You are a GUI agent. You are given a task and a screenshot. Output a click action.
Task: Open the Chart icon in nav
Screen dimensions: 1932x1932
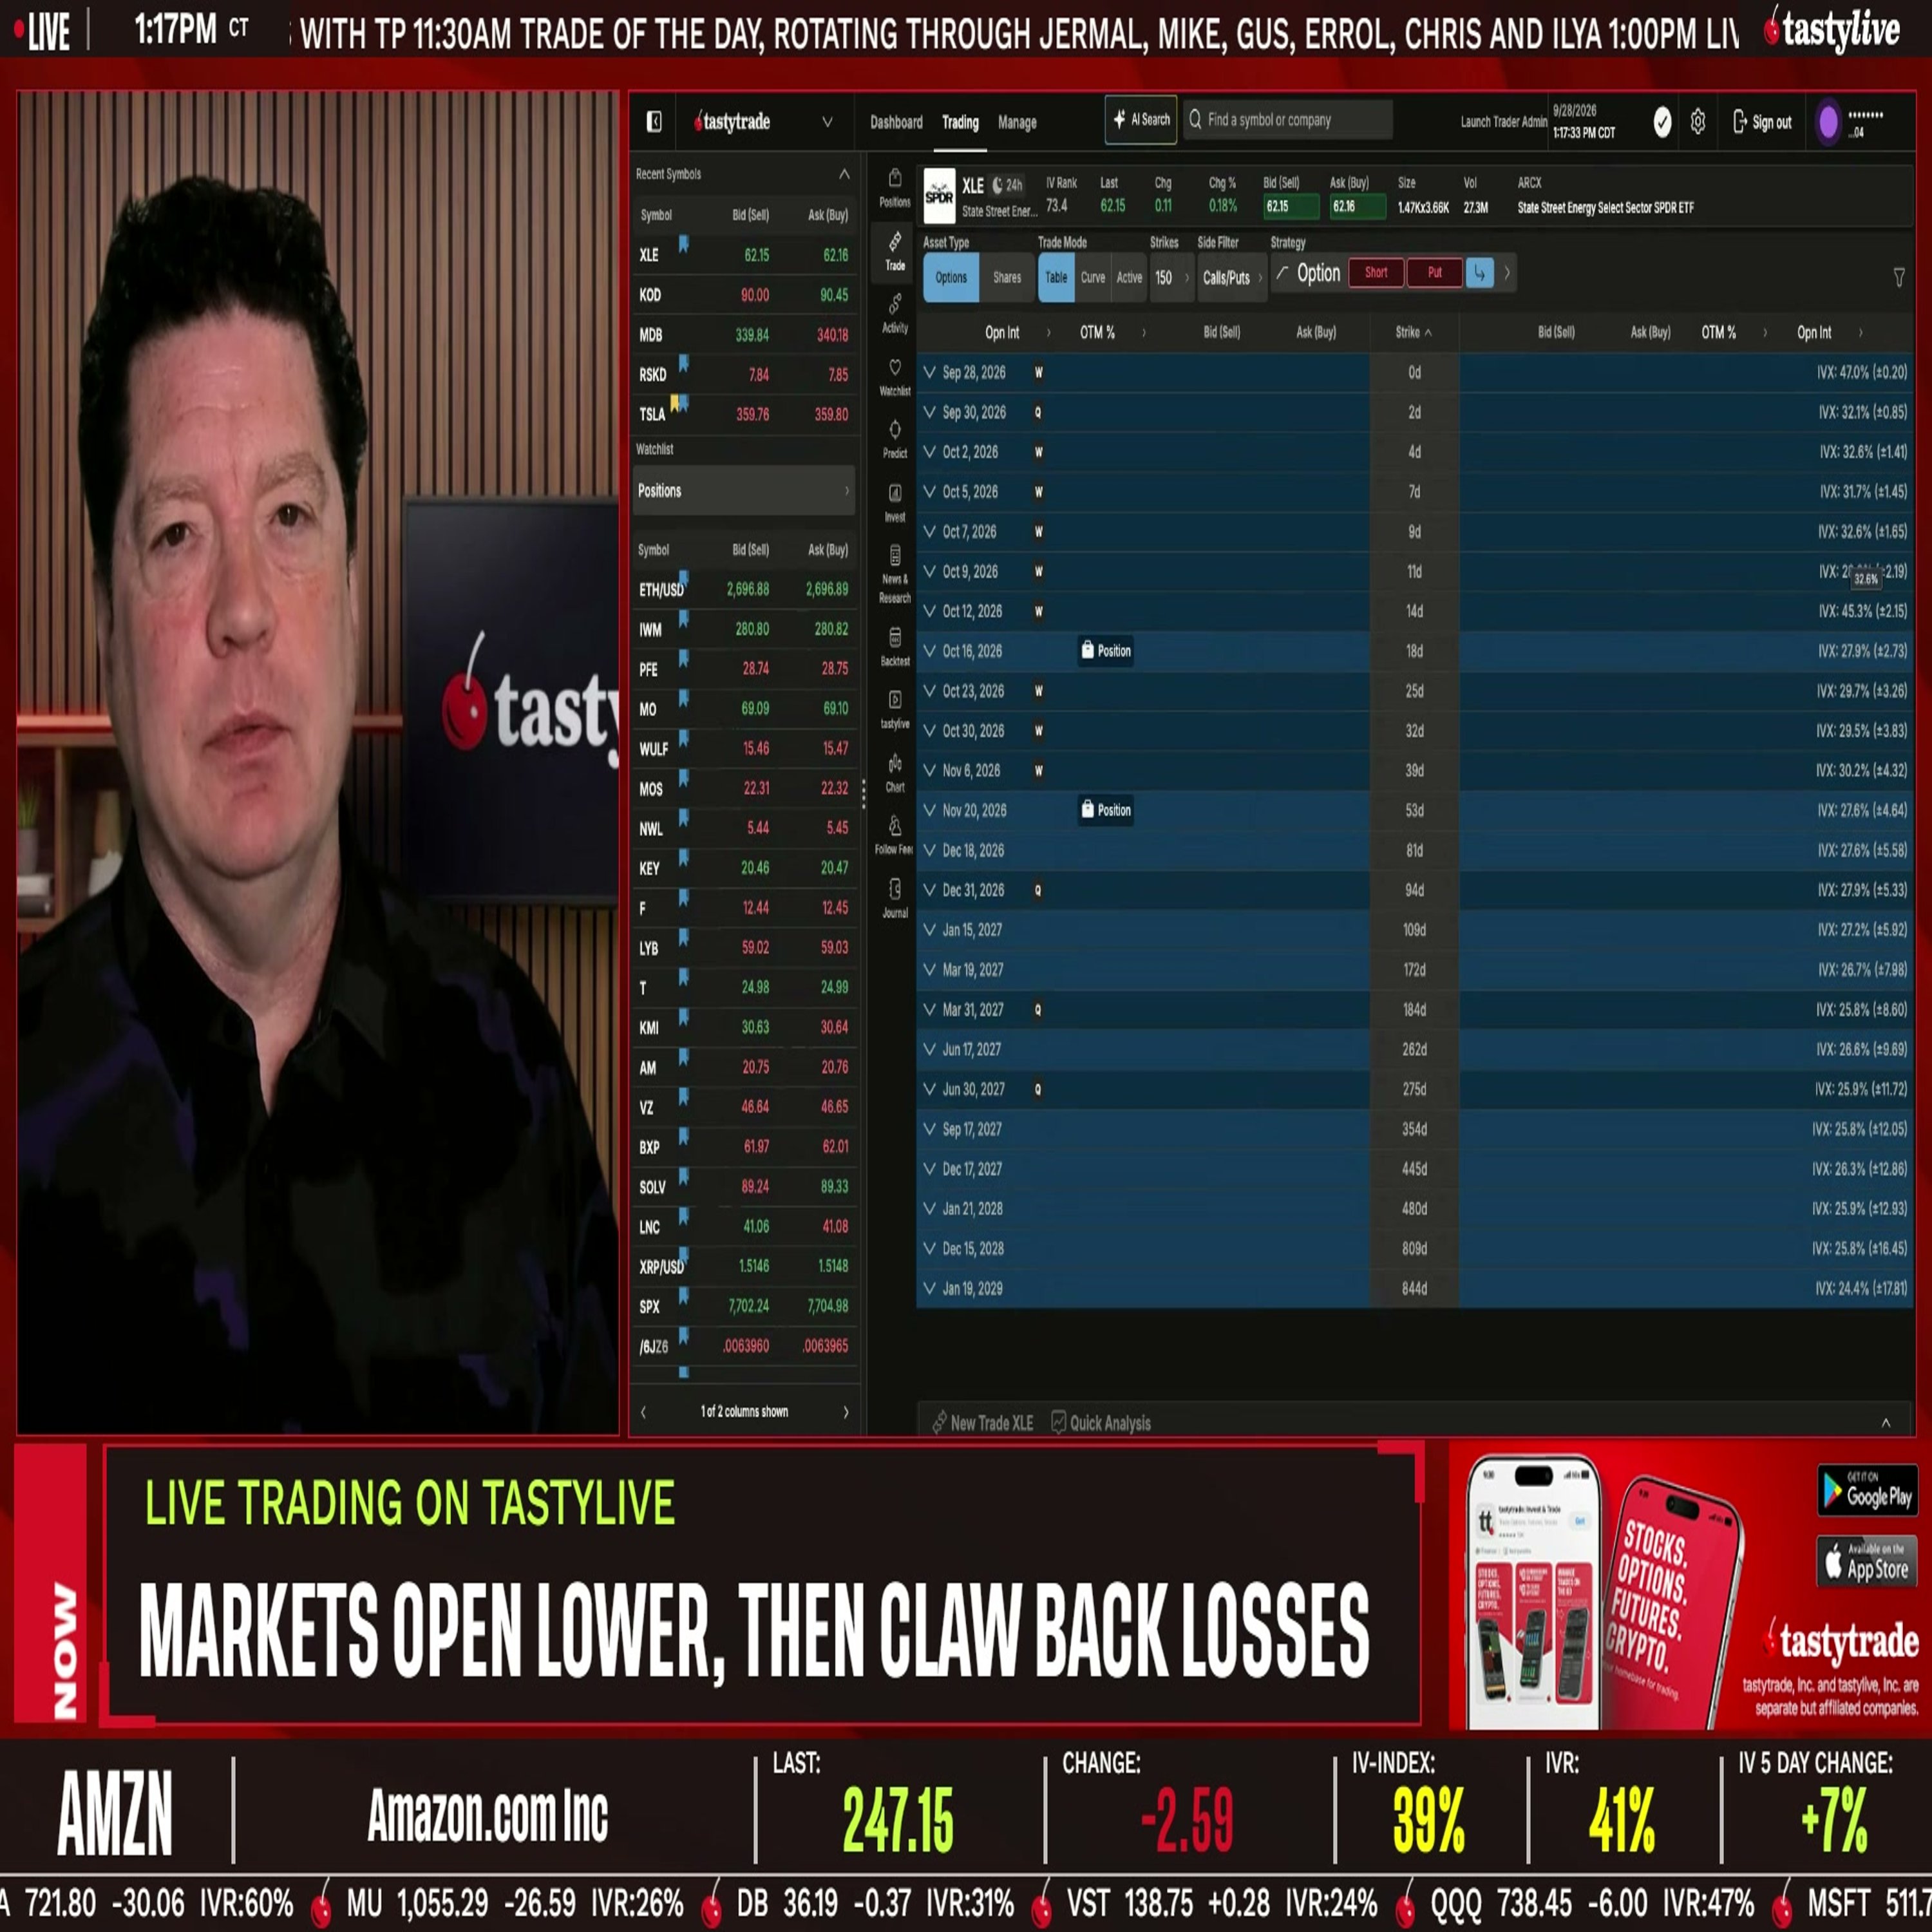895,772
